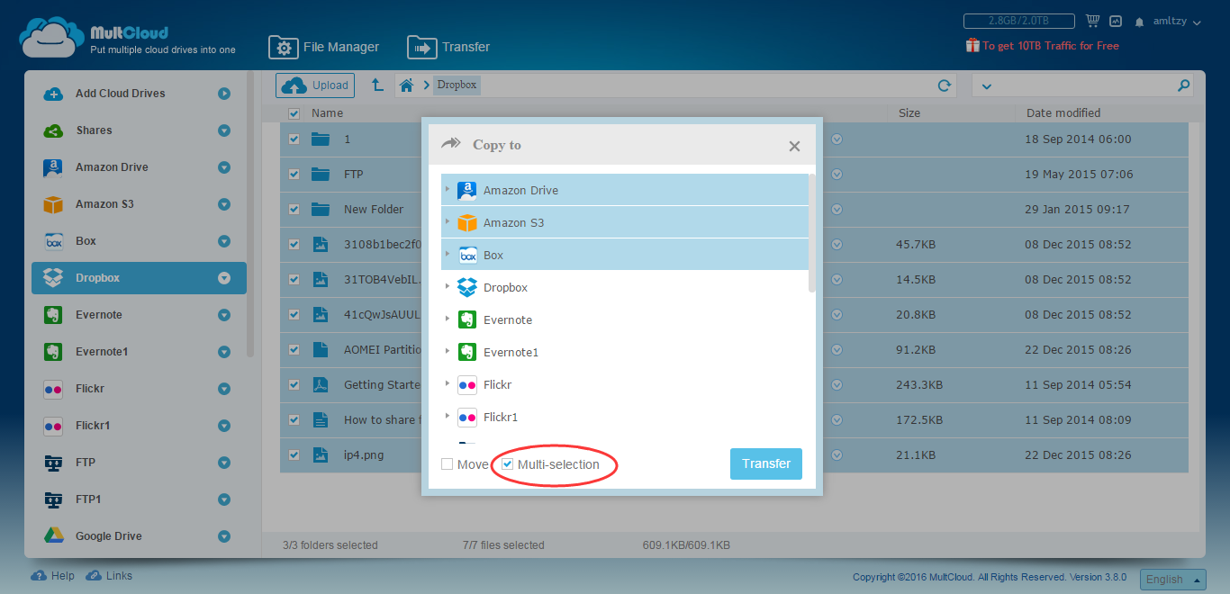1230x594 pixels.
Task: Check the Move checkbox
Action: [x=448, y=464]
